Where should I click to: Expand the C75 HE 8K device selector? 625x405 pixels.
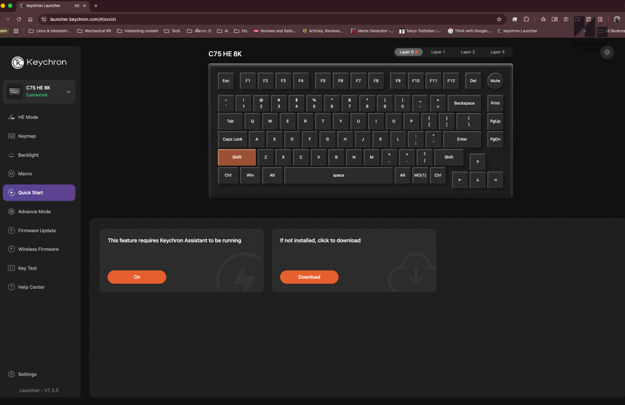(x=68, y=91)
